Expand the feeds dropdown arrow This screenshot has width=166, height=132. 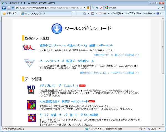[97, 14]
